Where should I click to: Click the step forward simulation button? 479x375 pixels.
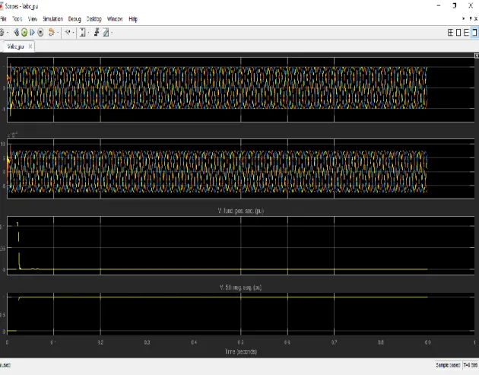(x=33, y=33)
